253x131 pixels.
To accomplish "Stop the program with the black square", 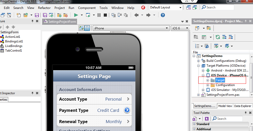I will coord(105,15).
